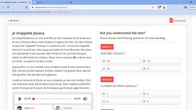The height and width of the screenshot is (110, 196).
Task: Click the question text Quel âge a Jessica ?
Action: 113,53
